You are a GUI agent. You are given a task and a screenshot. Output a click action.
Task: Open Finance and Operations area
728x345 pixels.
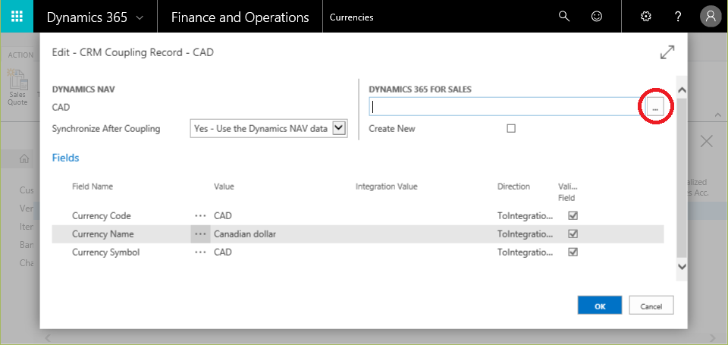240,17
